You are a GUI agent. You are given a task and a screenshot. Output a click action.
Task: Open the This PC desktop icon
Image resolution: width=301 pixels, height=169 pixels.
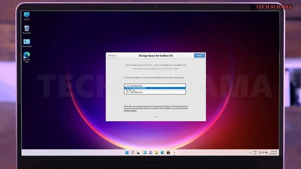coord(27,16)
